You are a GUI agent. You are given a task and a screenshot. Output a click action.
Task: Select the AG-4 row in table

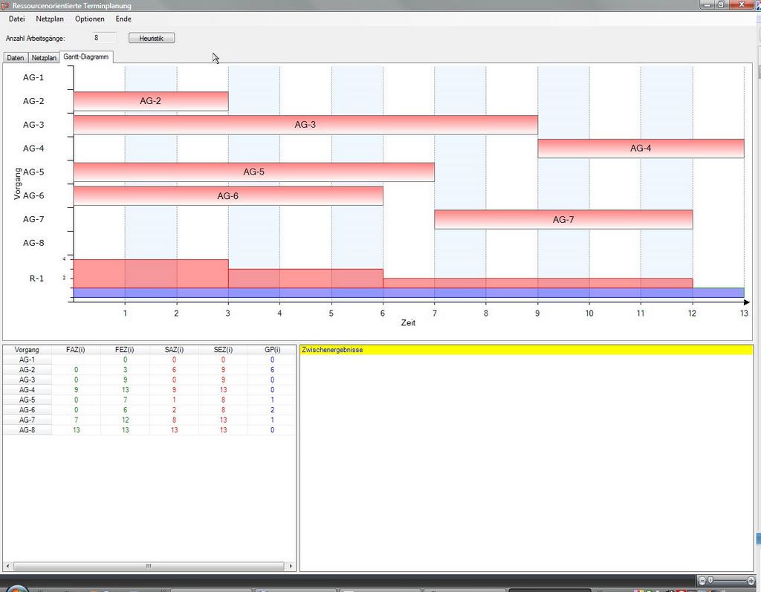tap(27, 389)
